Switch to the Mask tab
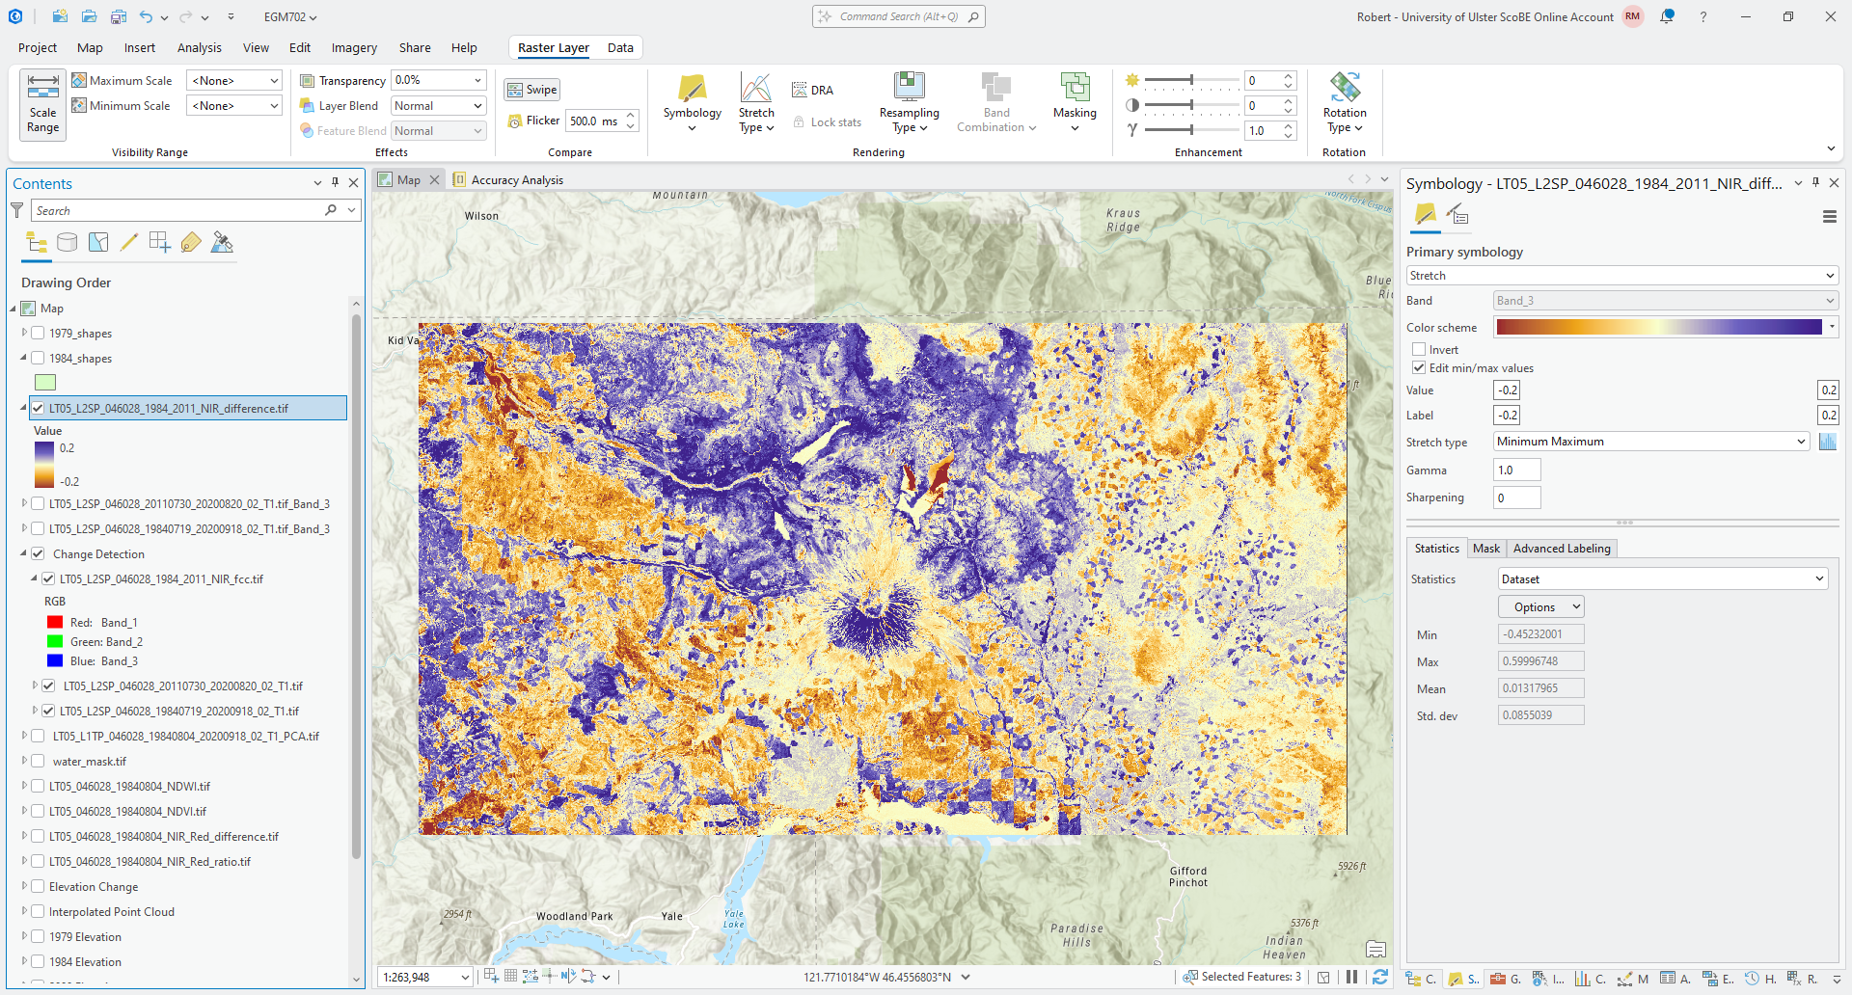 tap(1485, 549)
